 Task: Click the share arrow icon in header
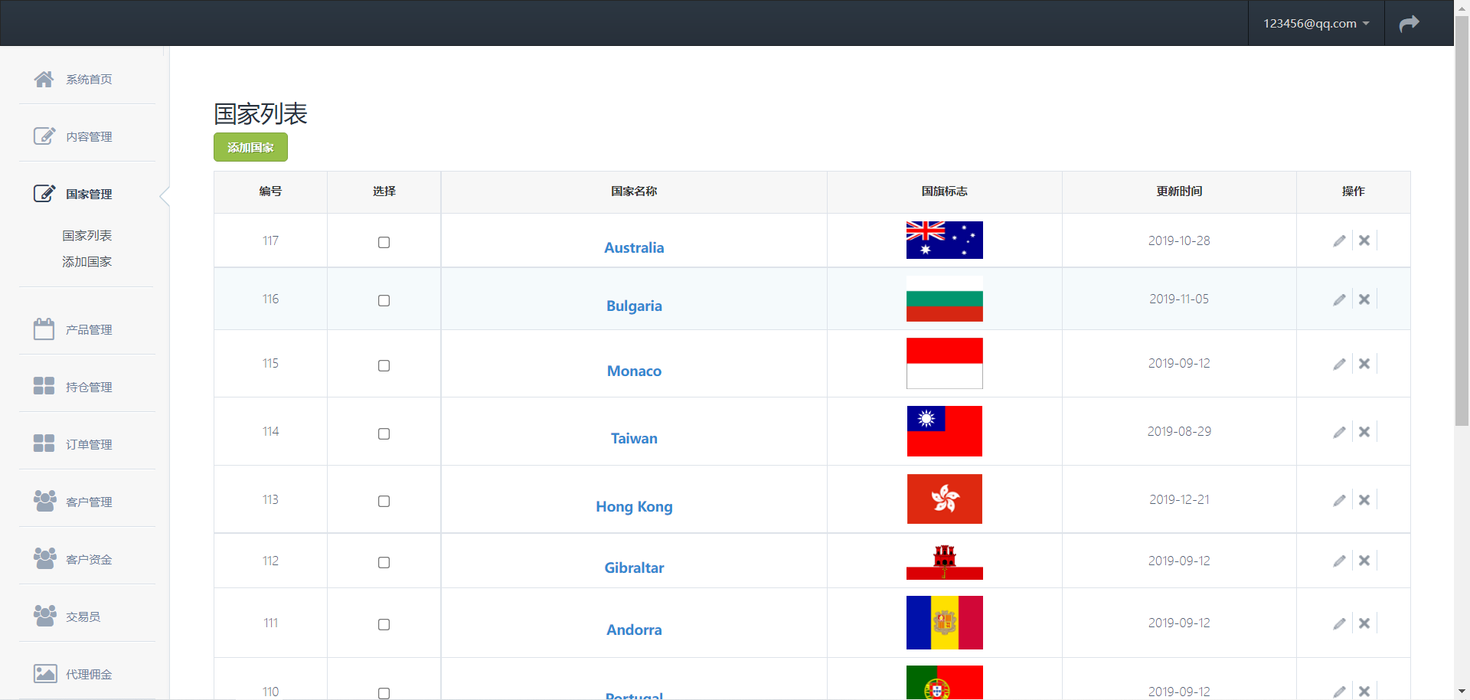pos(1409,24)
